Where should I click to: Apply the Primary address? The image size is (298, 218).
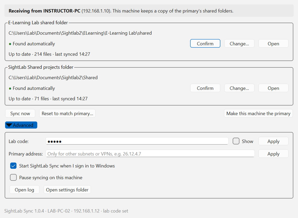[x=273, y=154]
